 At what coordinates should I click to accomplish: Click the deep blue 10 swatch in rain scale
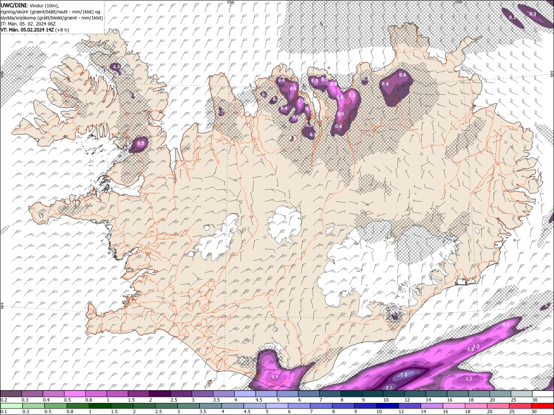click(388, 406)
